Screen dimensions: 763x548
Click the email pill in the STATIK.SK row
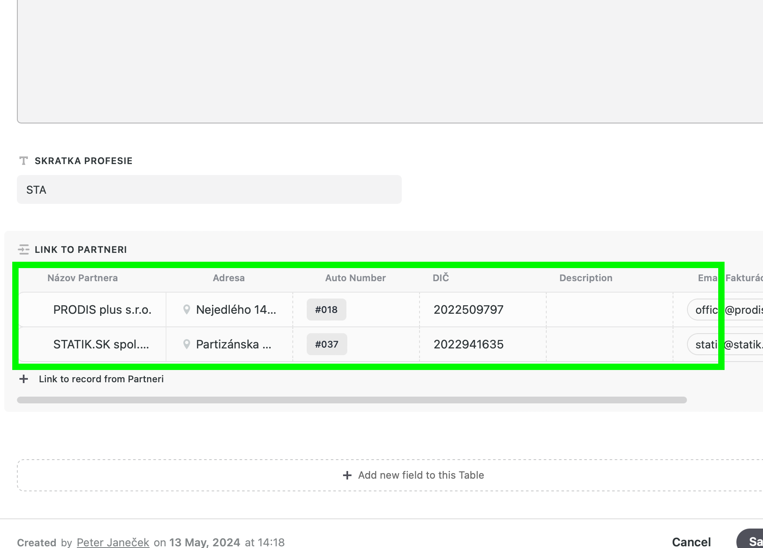coord(725,344)
